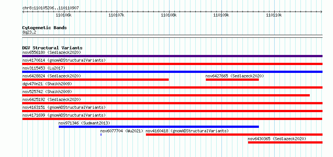Open the nsv6425192 (Sedlazeck2020) label
Image resolution: width=333 pixels, height=157 pixels.
52,99
